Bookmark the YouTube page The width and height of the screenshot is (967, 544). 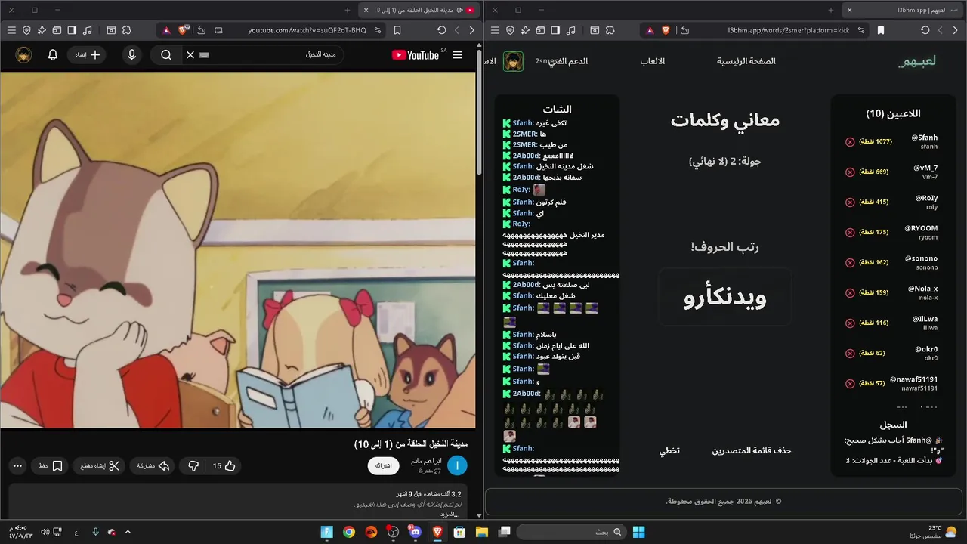[397, 30]
